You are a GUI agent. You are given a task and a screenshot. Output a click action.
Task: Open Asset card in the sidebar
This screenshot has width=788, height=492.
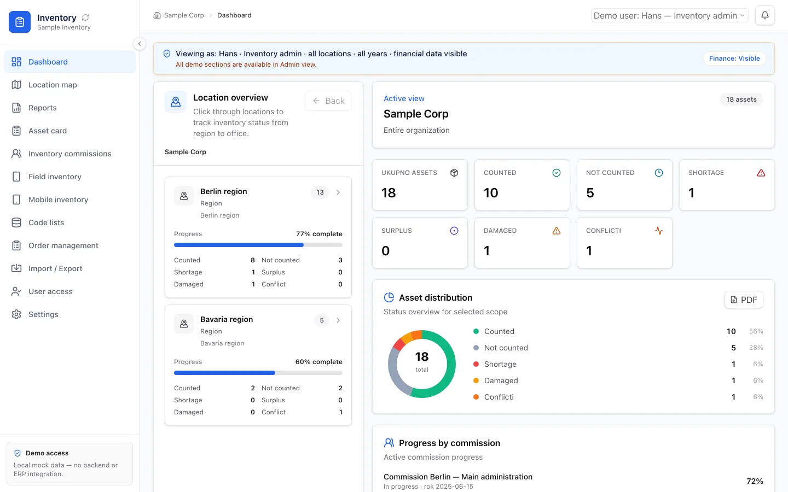(70, 131)
